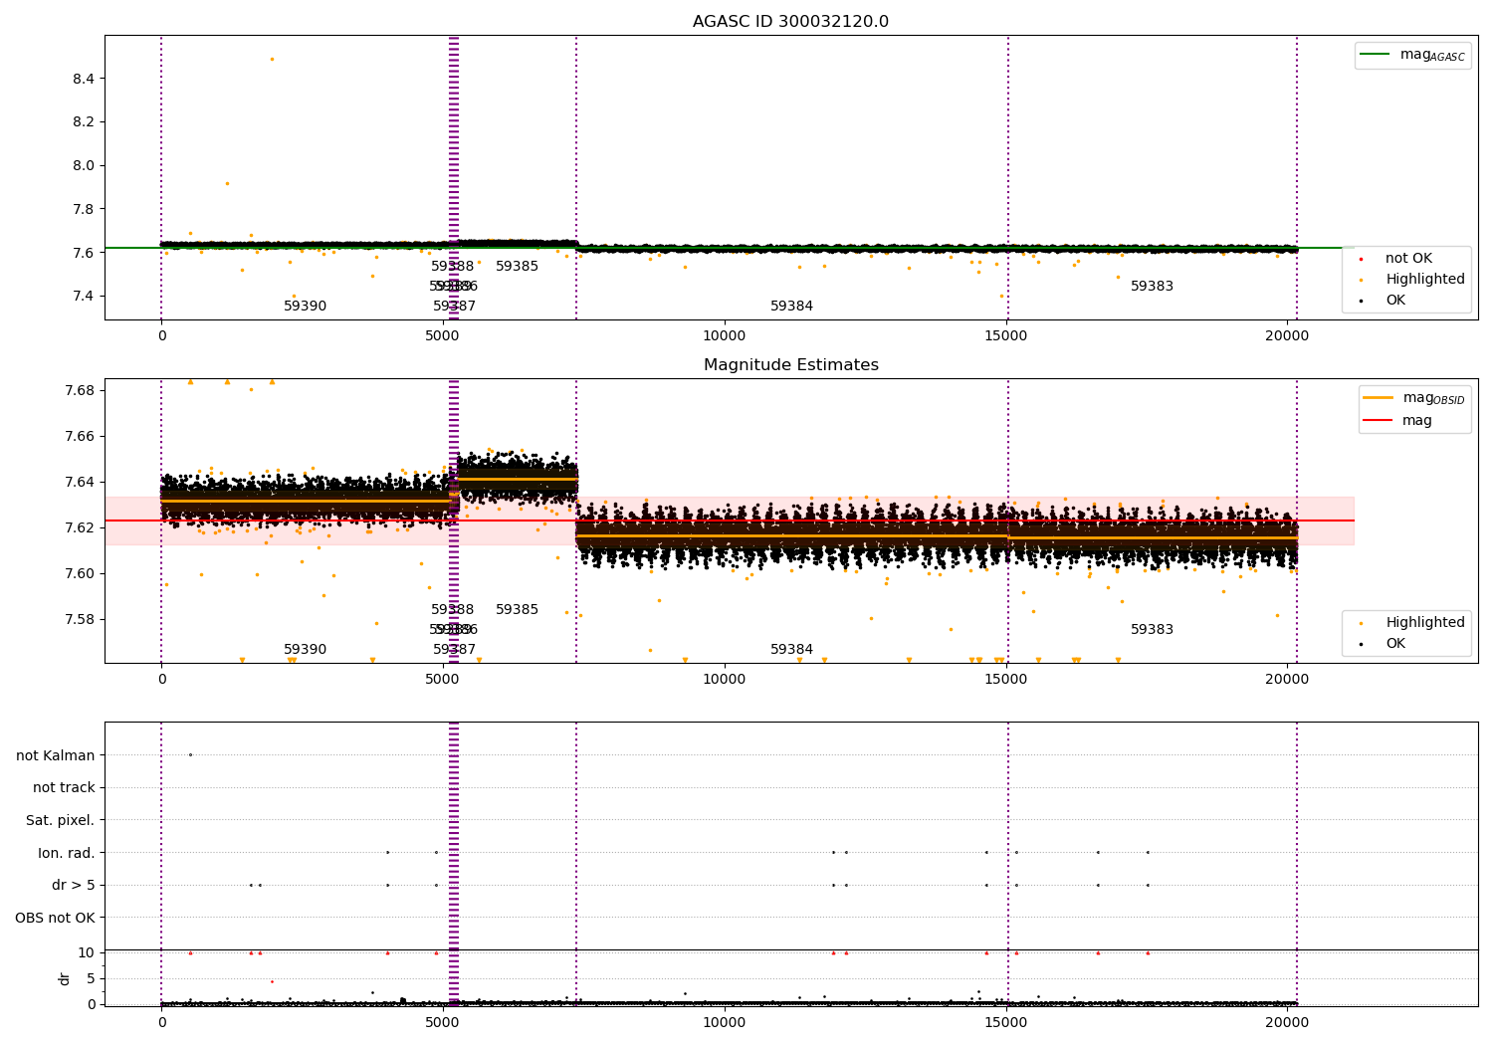The image size is (1493, 1045).
Task: Click the 8.0 y-axis tick label
Action: [84, 165]
